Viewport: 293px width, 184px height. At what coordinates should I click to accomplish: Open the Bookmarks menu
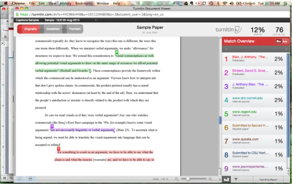[x=84, y=3]
